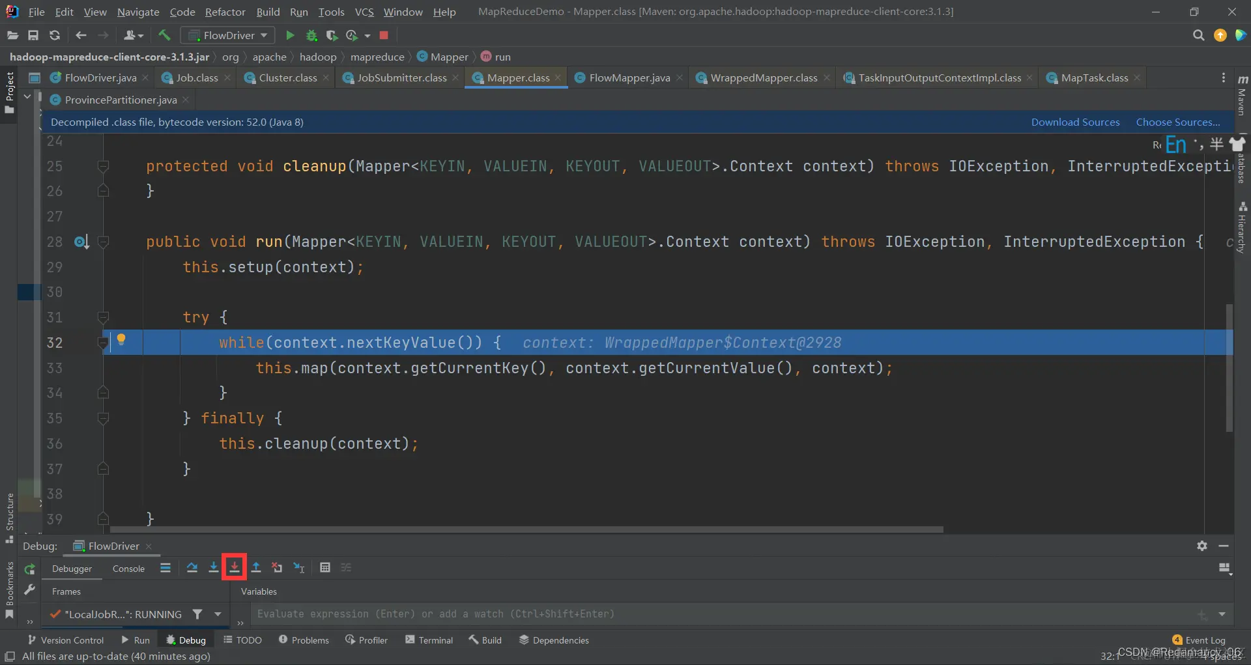The width and height of the screenshot is (1251, 665).
Task: Close the FlowDriver debug session tab
Action: click(149, 546)
